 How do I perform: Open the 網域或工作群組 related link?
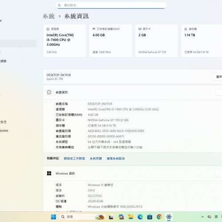point(74,159)
